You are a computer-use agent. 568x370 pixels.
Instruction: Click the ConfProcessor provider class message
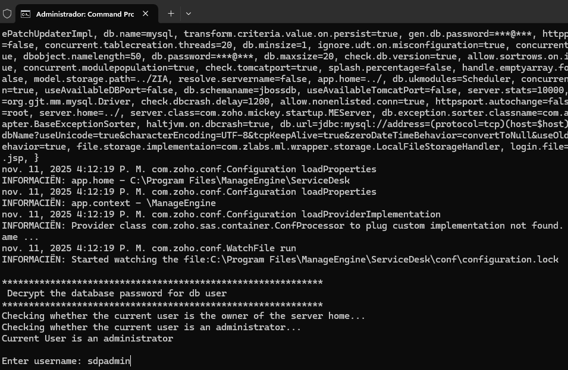click(x=283, y=226)
